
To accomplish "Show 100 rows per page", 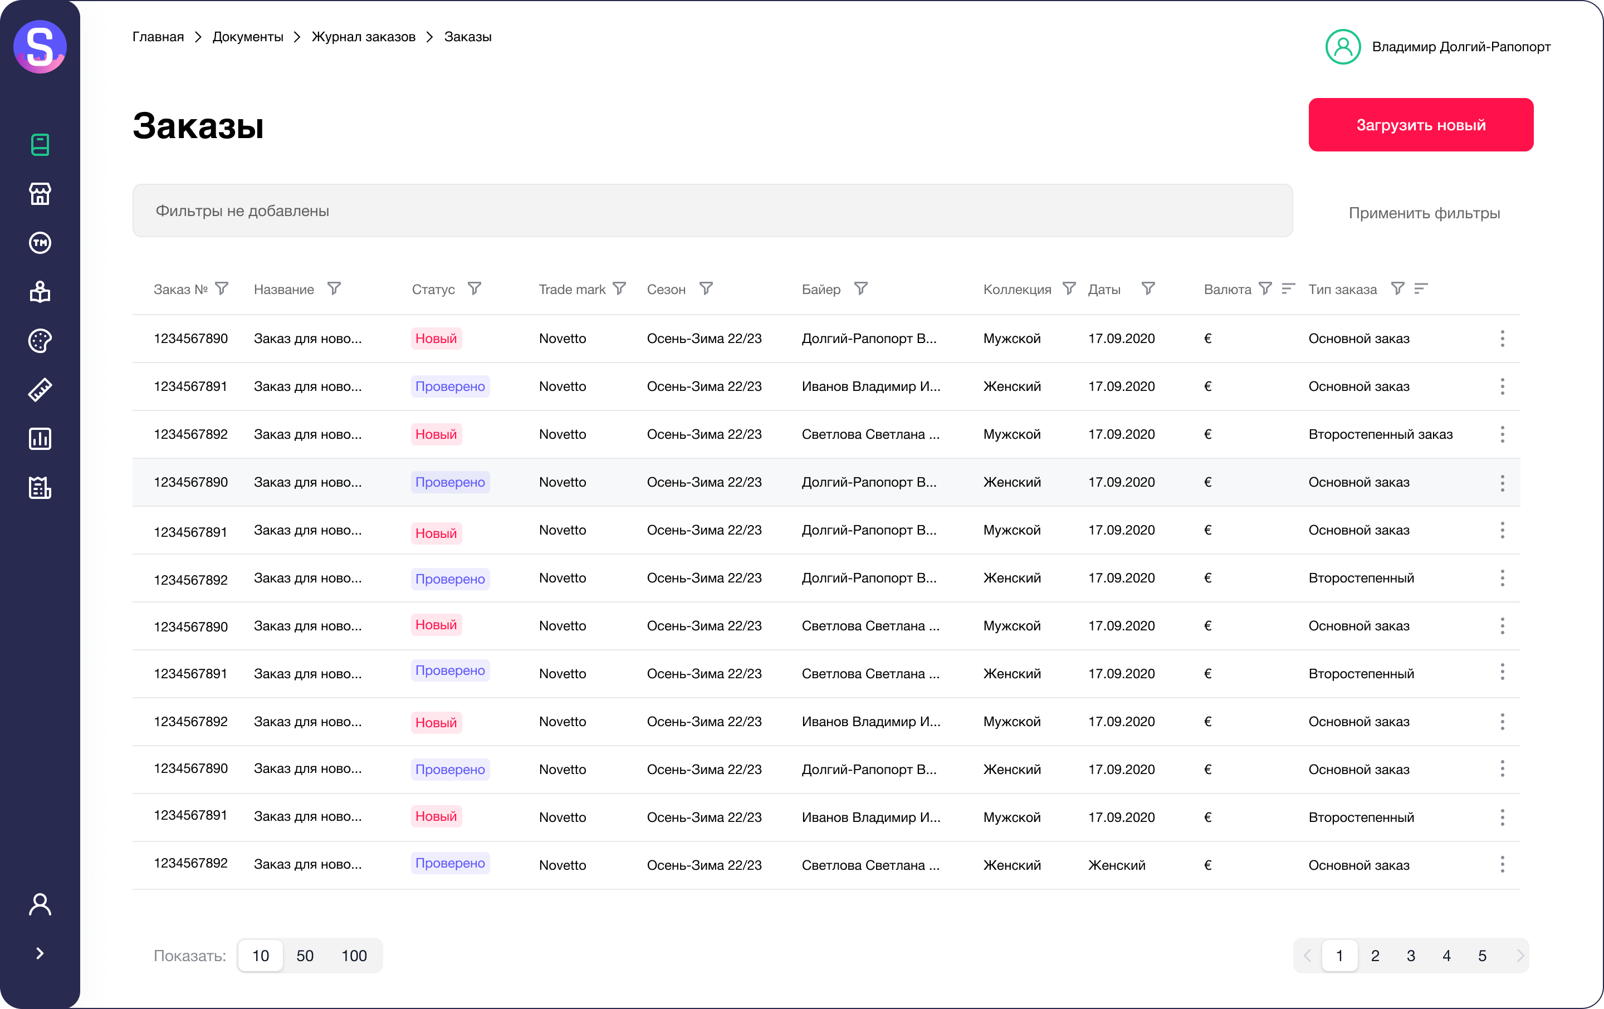I will [354, 956].
